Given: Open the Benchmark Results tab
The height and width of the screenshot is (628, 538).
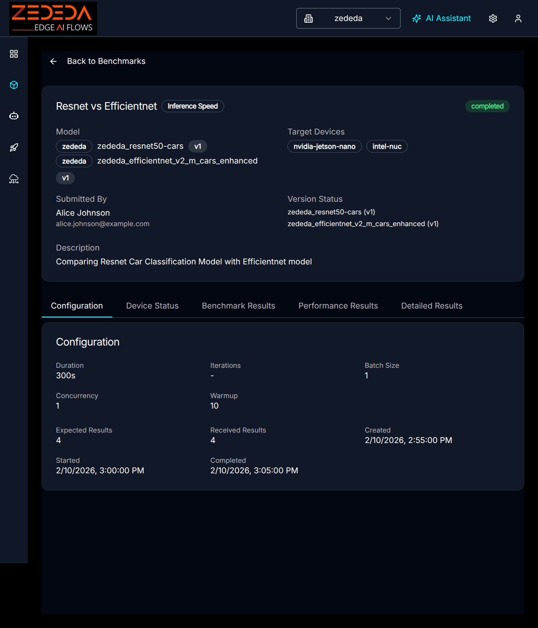Looking at the screenshot, I should tap(238, 306).
